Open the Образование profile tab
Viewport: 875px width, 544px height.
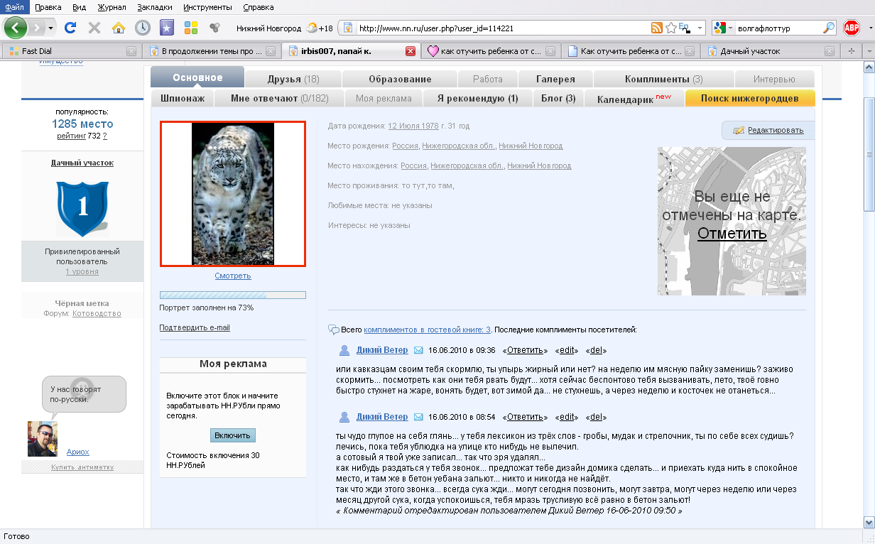tap(400, 79)
